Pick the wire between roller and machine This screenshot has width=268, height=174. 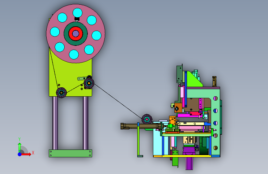(x=118, y=102)
